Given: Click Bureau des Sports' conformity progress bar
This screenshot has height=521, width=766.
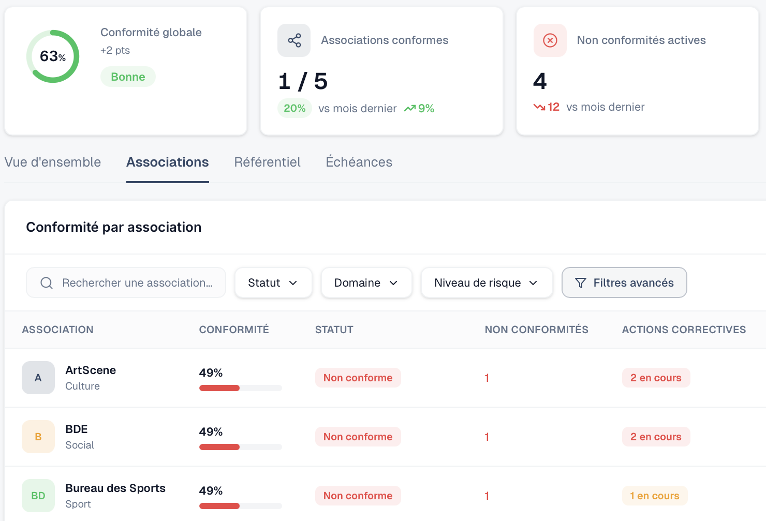Looking at the screenshot, I should 241,506.
